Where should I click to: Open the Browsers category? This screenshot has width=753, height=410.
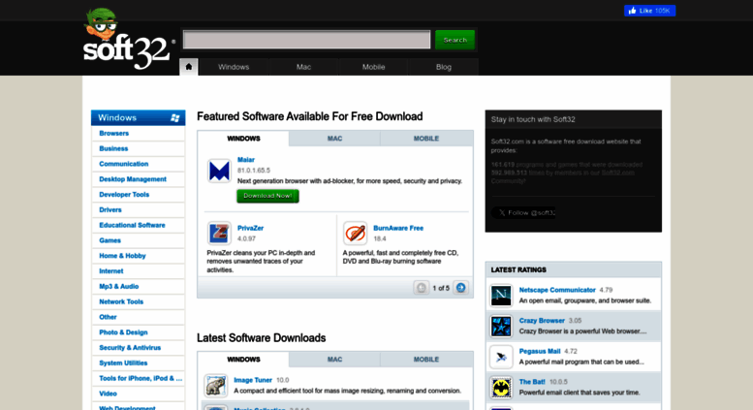click(x=113, y=133)
